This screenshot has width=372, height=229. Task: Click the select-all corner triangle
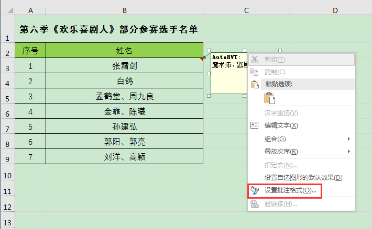(10, 10)
